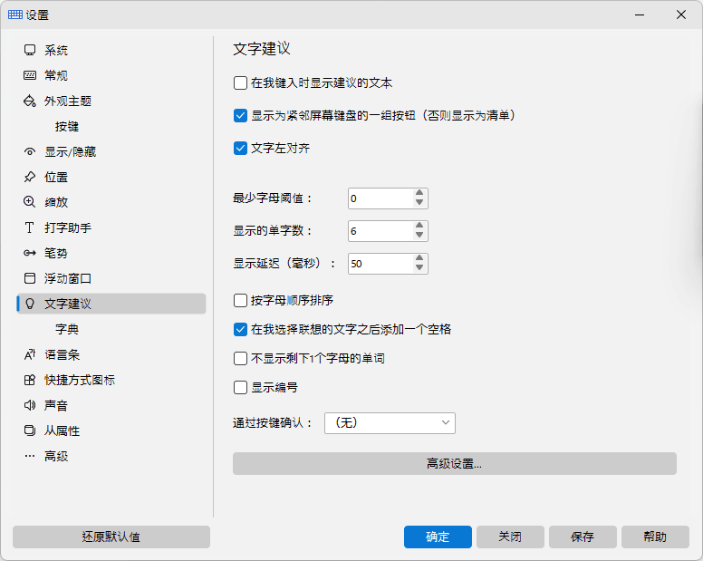Check 不显示剩下1个字母的单词 box
Viewport: 703px width, 561px height.
pyautogui.click(x=240, y=358)
